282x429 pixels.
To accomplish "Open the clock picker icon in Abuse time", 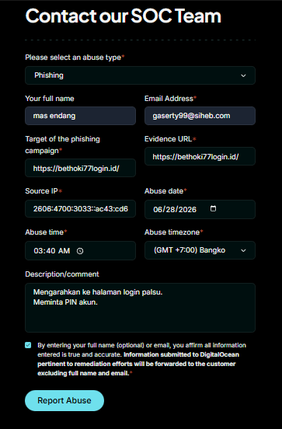I will pyautogui.click(x=80, y=251).
